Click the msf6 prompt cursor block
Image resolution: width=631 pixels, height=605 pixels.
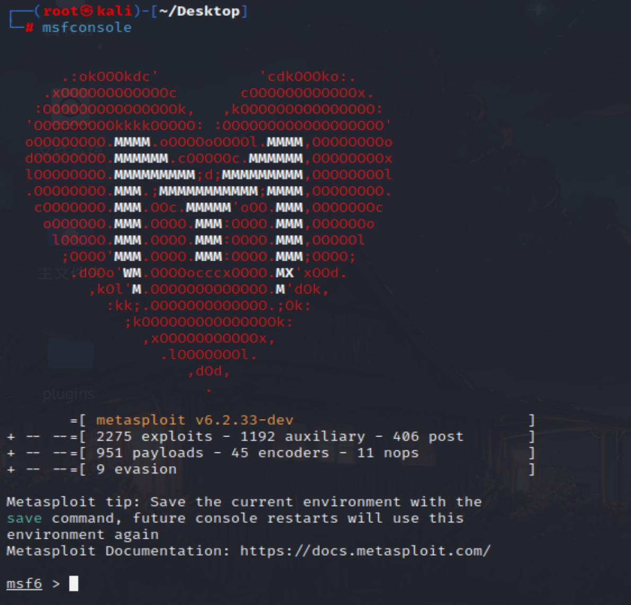(x=74, y=583)
